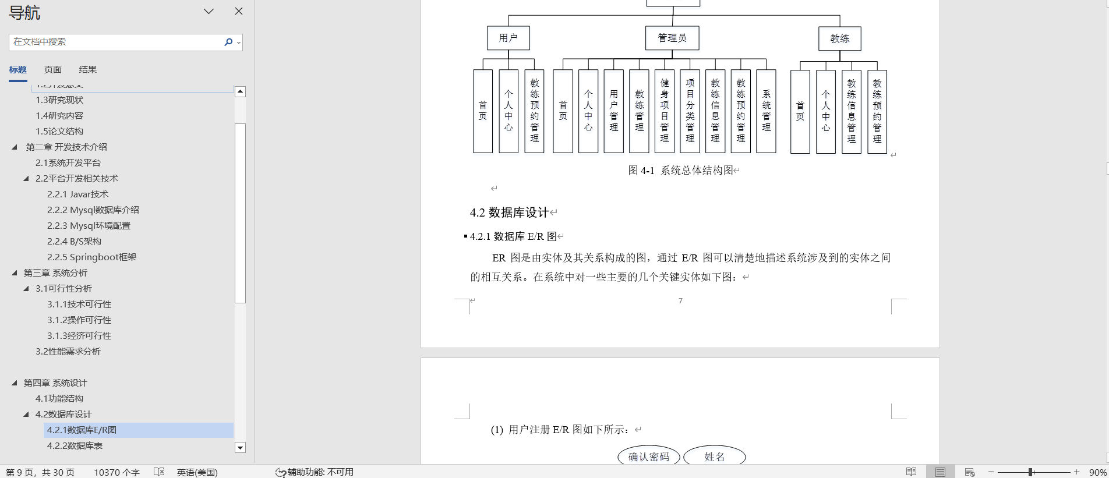Click figure caption 图4-1 系统总体结构图

pos(680,171)
